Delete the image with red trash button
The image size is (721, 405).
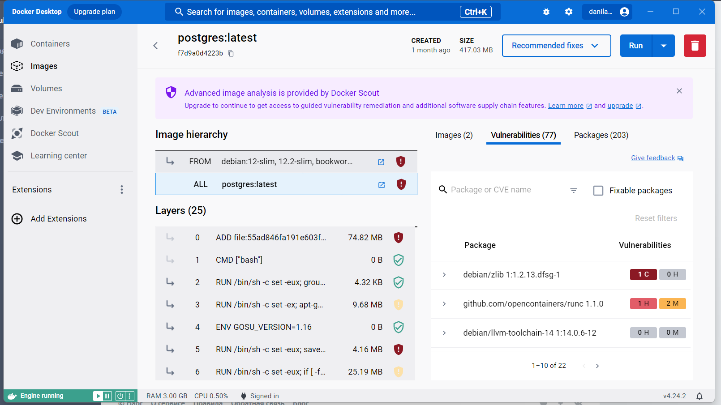tap(695, 46)
